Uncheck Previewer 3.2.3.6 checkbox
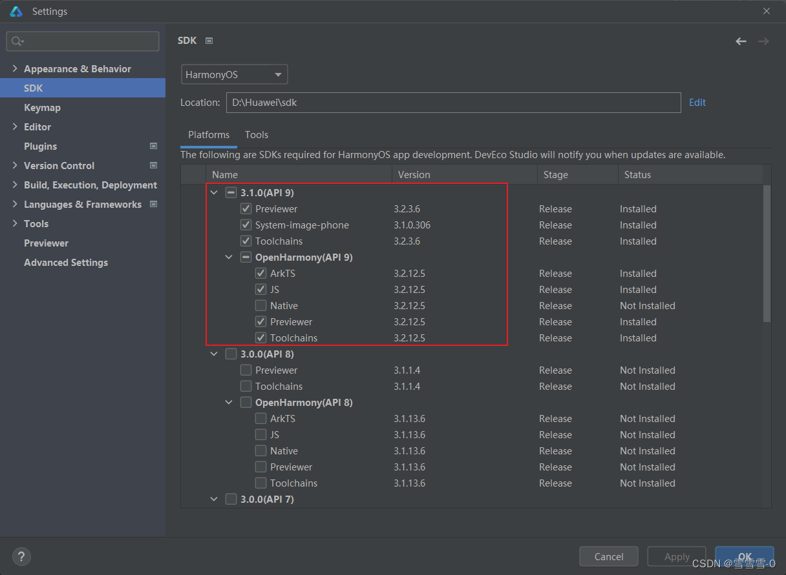 coord(246,208)
